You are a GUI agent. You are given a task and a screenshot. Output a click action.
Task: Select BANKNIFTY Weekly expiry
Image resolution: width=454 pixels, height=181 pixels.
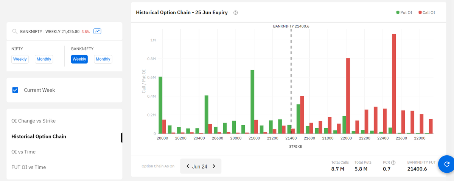tap(79, 59)
